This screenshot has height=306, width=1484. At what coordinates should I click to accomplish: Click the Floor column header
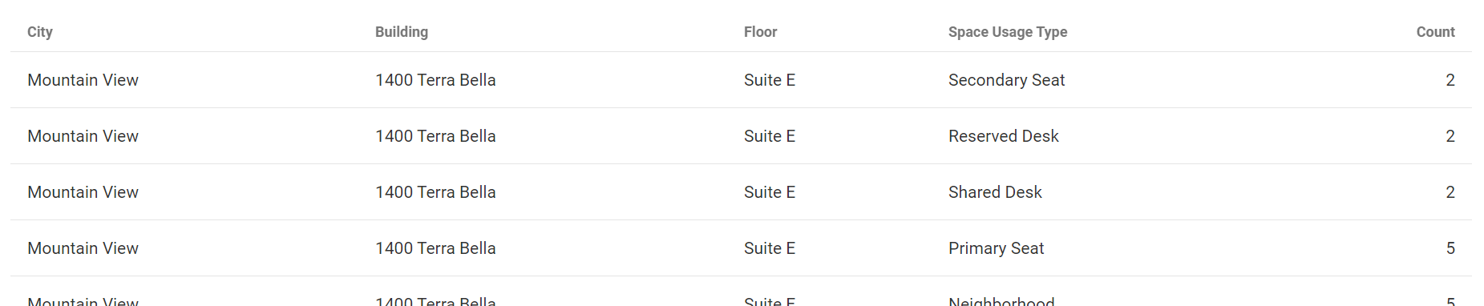[x=760, y=32]
